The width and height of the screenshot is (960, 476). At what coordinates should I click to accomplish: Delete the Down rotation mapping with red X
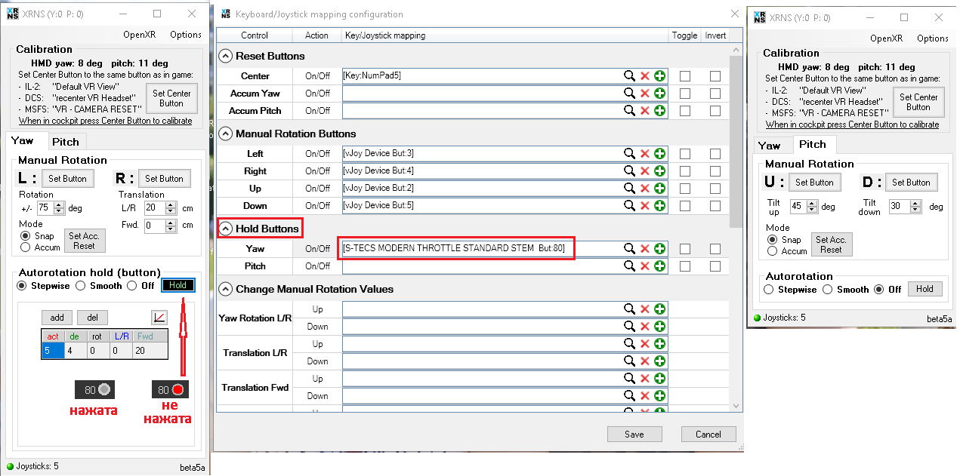pos(644,206)
